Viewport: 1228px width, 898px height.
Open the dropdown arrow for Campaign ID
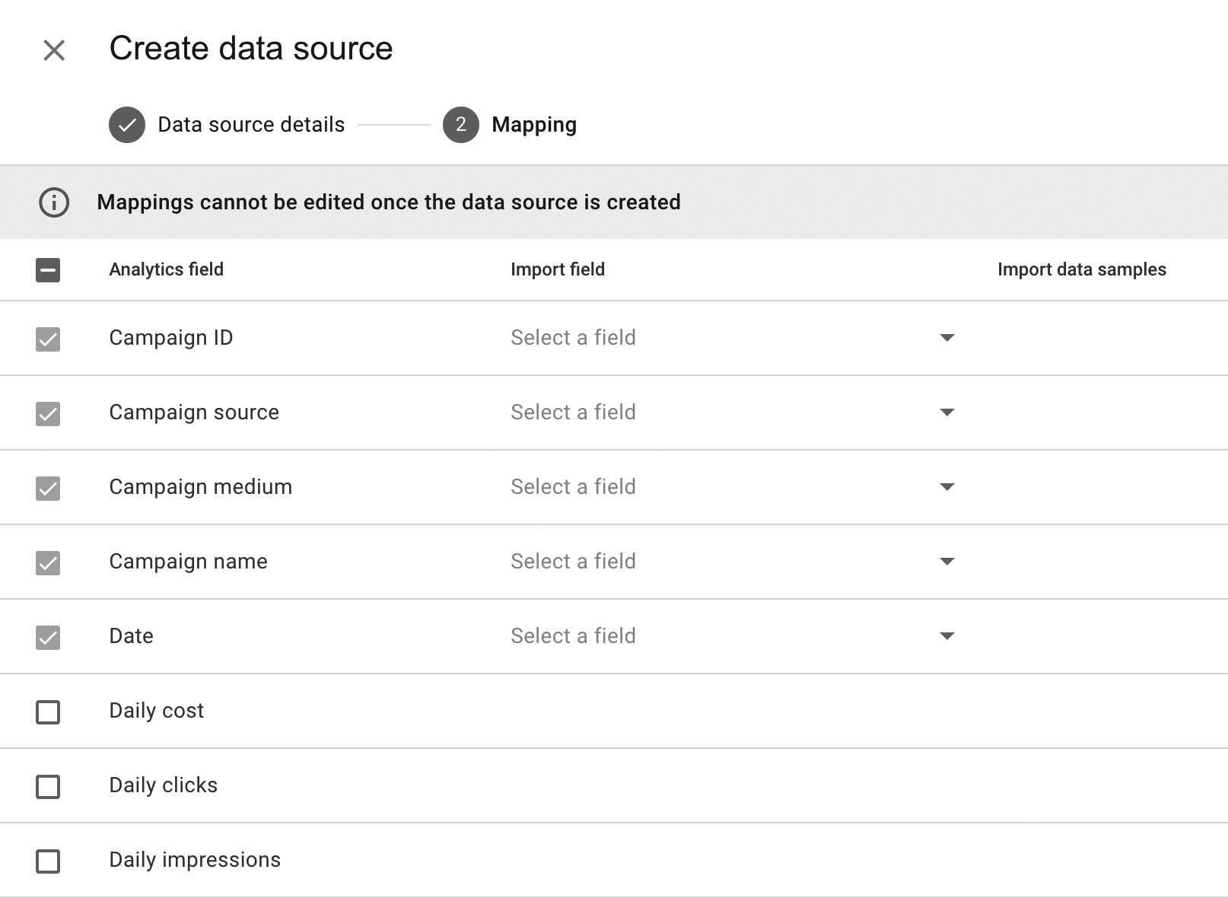[946, 338]
